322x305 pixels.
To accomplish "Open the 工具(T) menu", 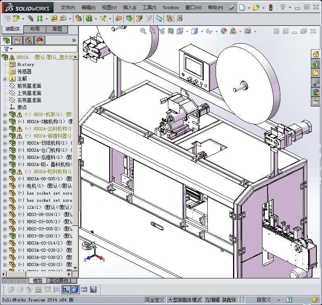I will click(x=149, y=8).
